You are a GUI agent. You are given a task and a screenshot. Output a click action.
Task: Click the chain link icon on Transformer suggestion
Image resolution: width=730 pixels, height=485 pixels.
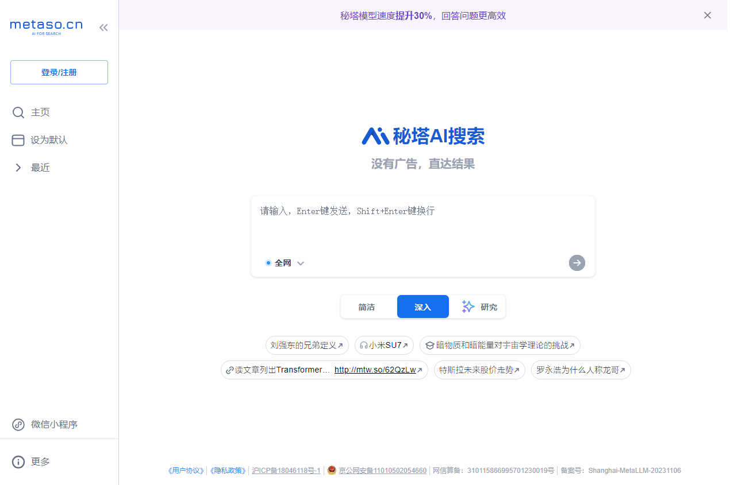click(230, 370)
